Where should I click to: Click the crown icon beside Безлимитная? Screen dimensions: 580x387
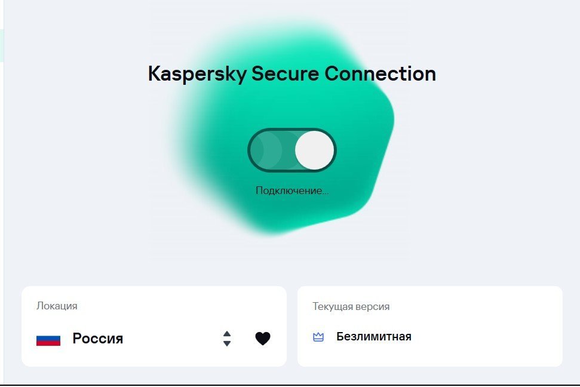[318, 337]
